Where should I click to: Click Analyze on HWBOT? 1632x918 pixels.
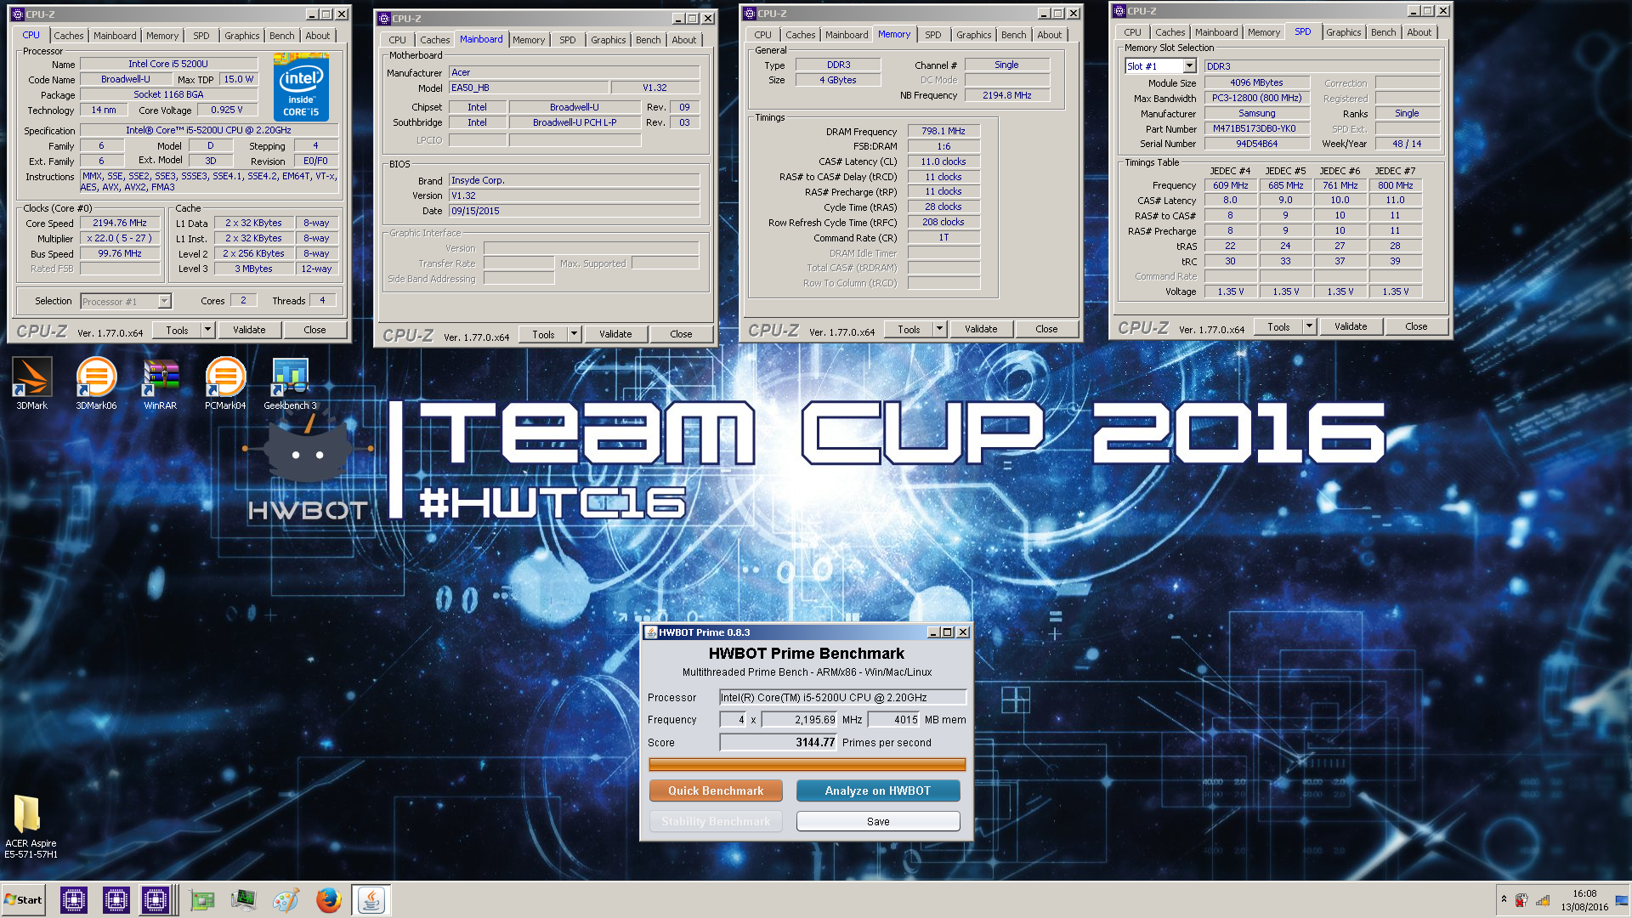point(877,790)
